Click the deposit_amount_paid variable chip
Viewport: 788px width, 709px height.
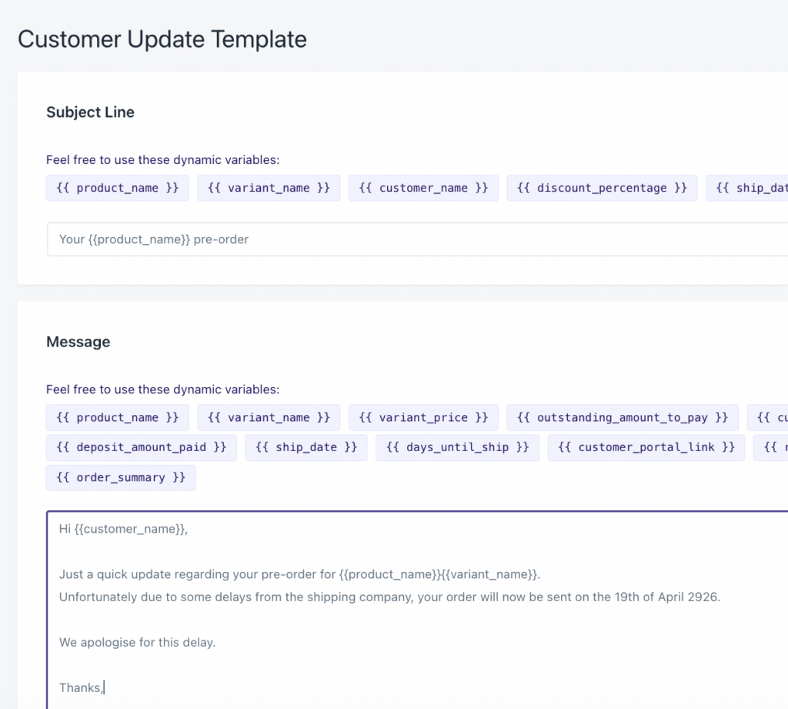[x=141, y=447]
